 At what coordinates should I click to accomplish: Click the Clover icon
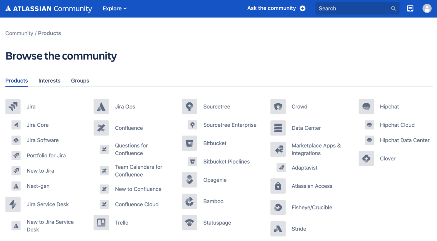[x=366, y=158]
